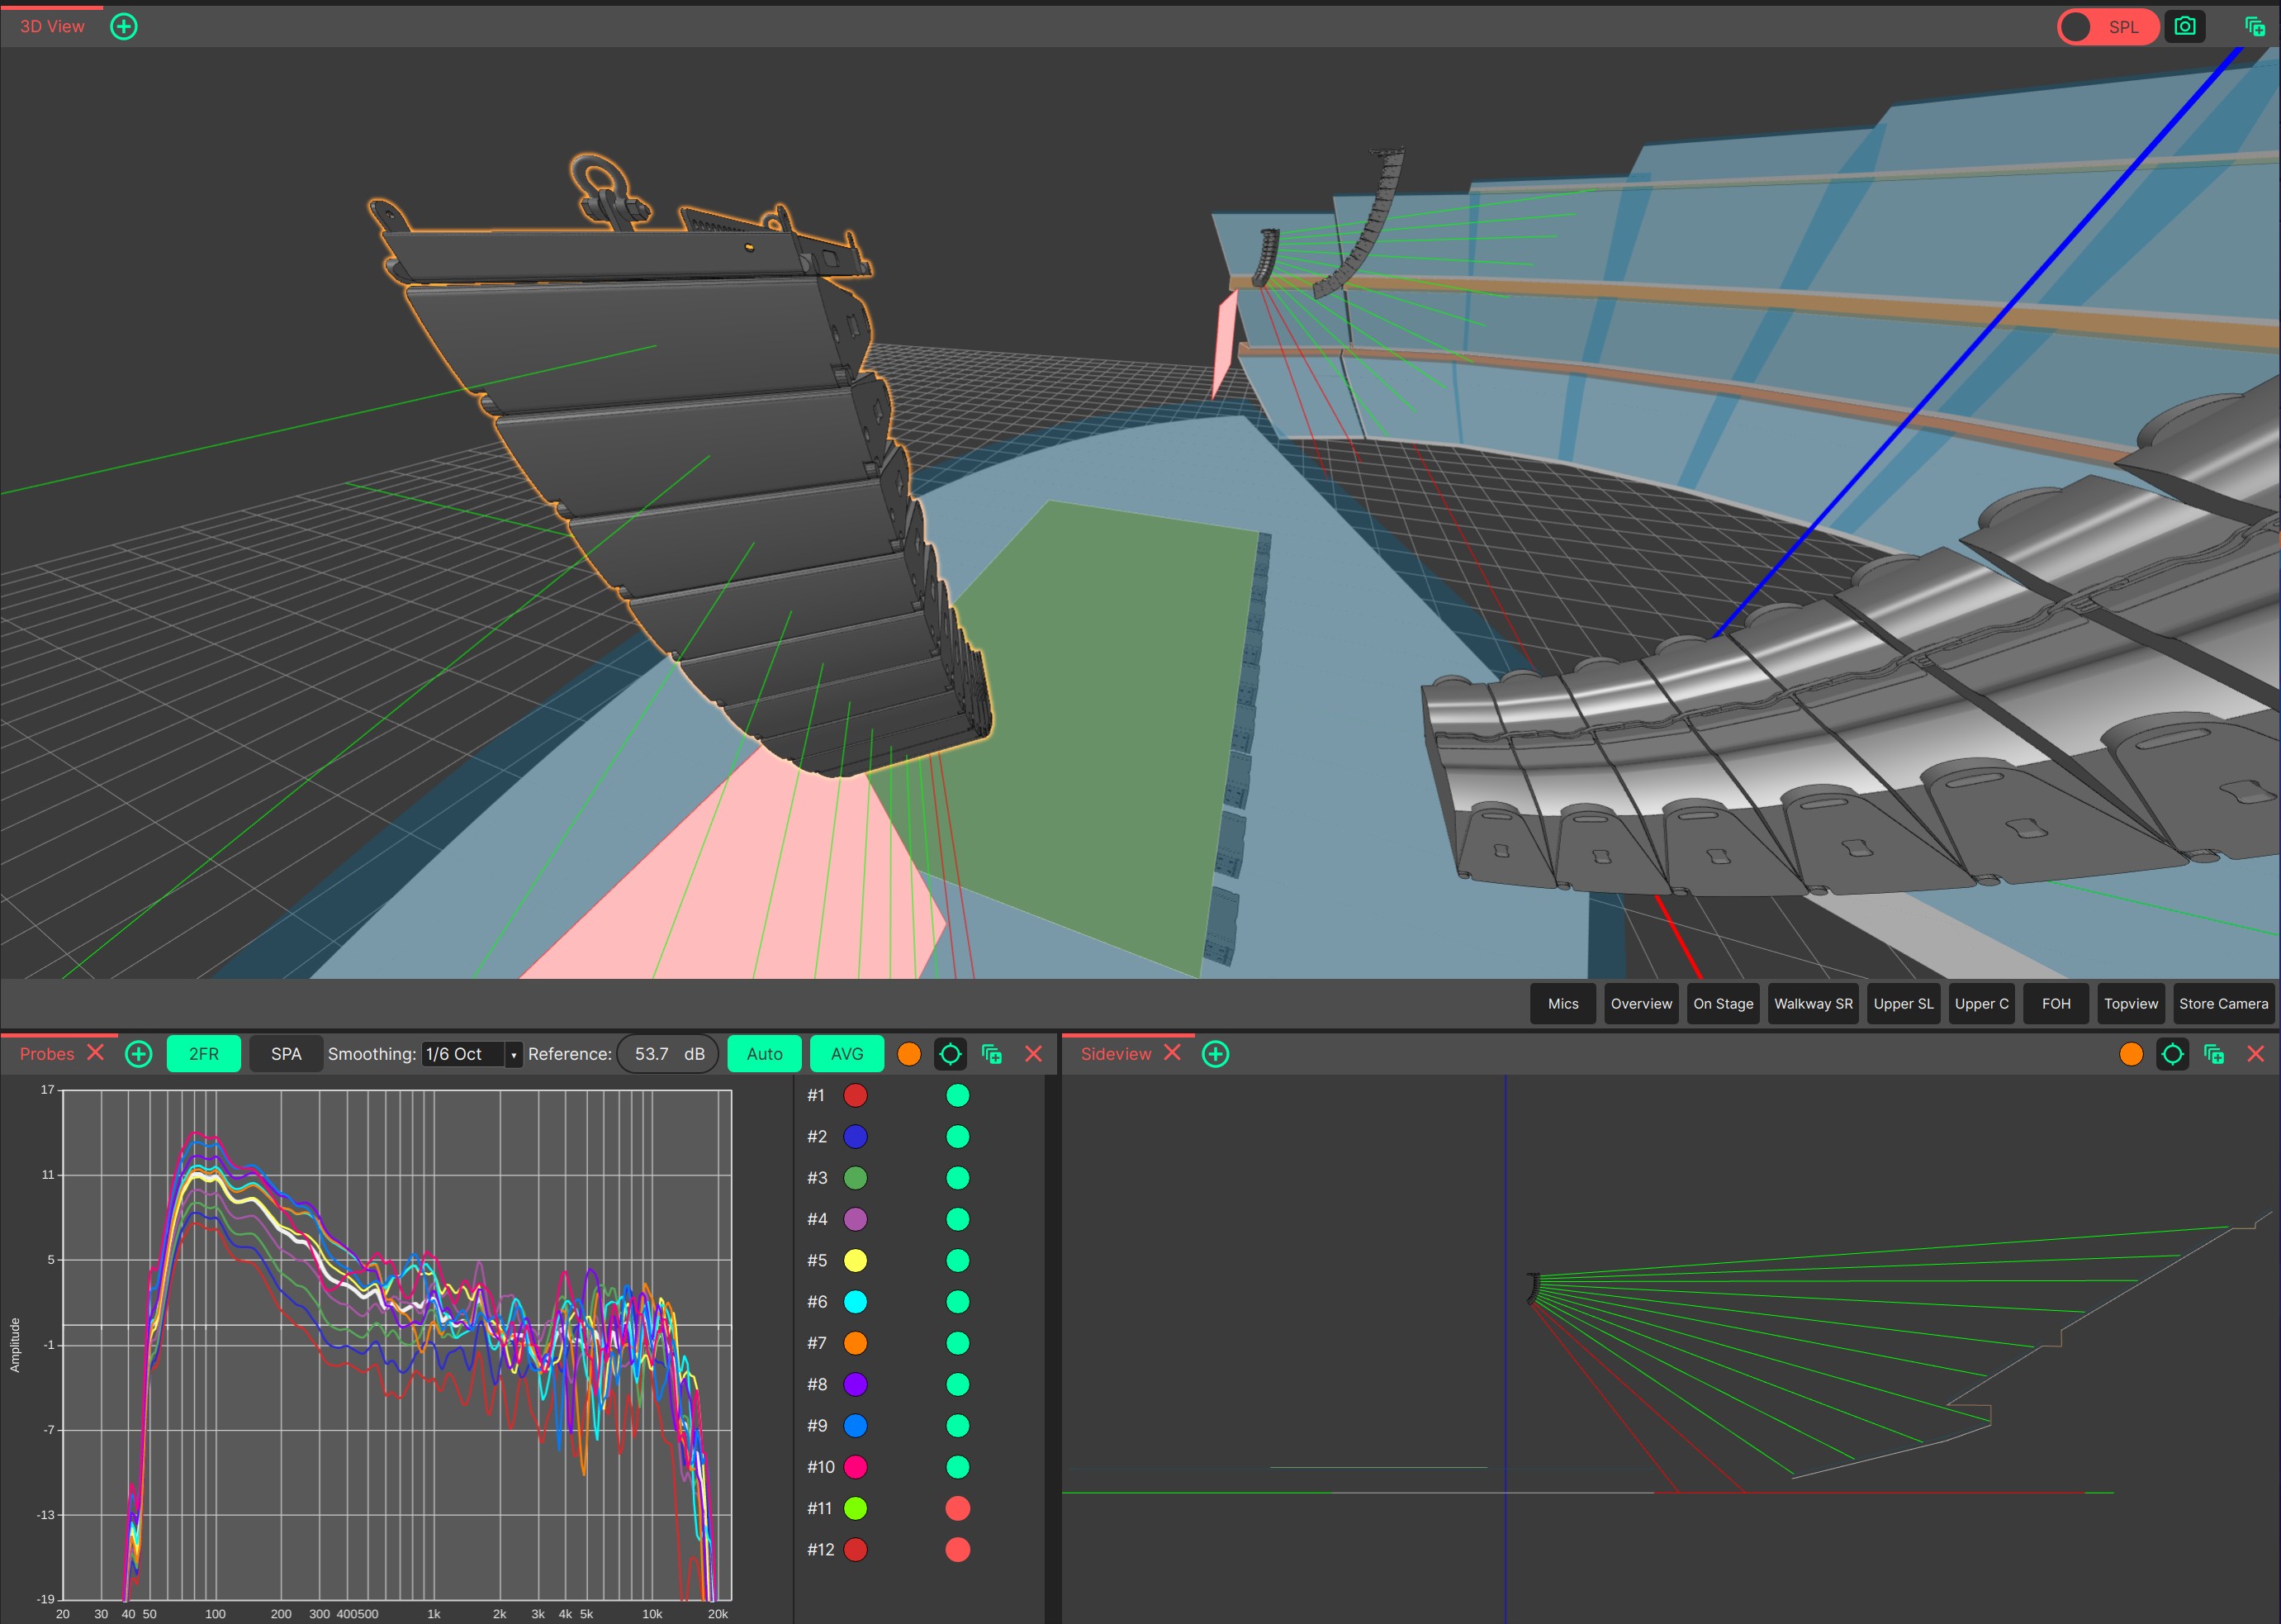Click the duplicate panel icon in Sideview header
This screenshot has height=1624, width=2281.
(x=2213, y=1054)
